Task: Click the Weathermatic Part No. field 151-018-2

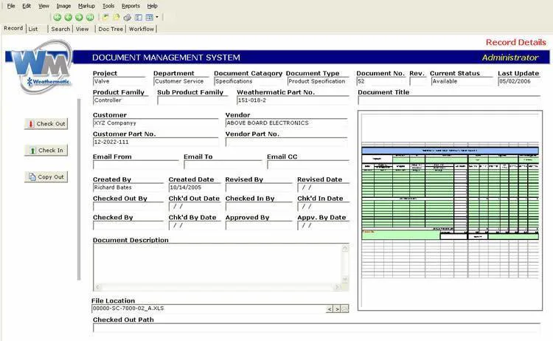Action: [293, 100]
